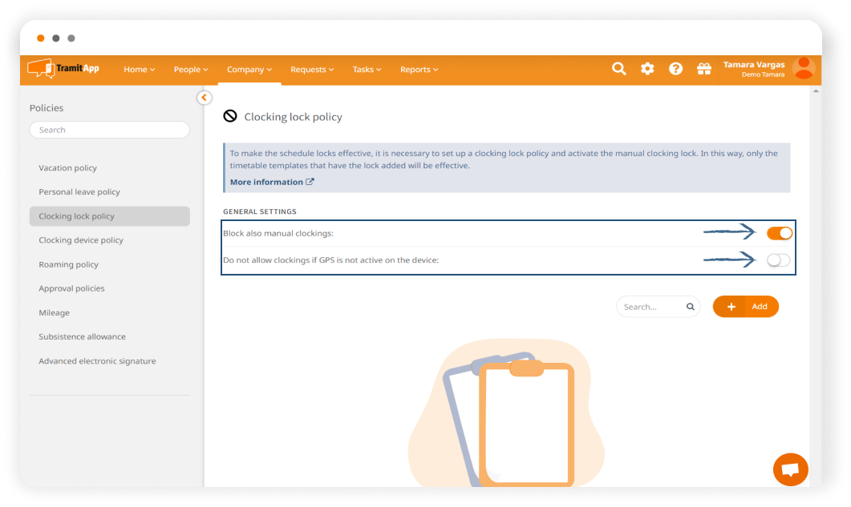Viewport: 851px width, 507px height.
Task: Open the search magnifier in the top bar
Action: [x=618, y=69]
